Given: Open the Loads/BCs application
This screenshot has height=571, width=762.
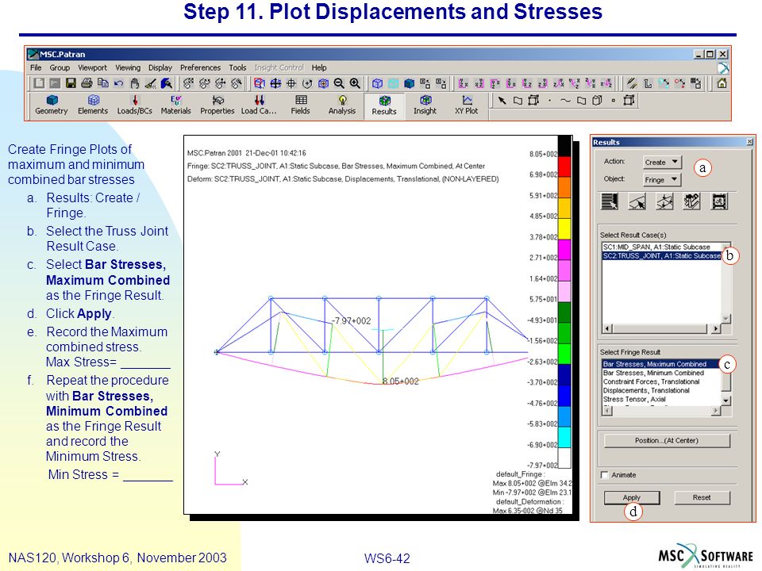Looking at the screenshot, I should (x=135, y=105).
